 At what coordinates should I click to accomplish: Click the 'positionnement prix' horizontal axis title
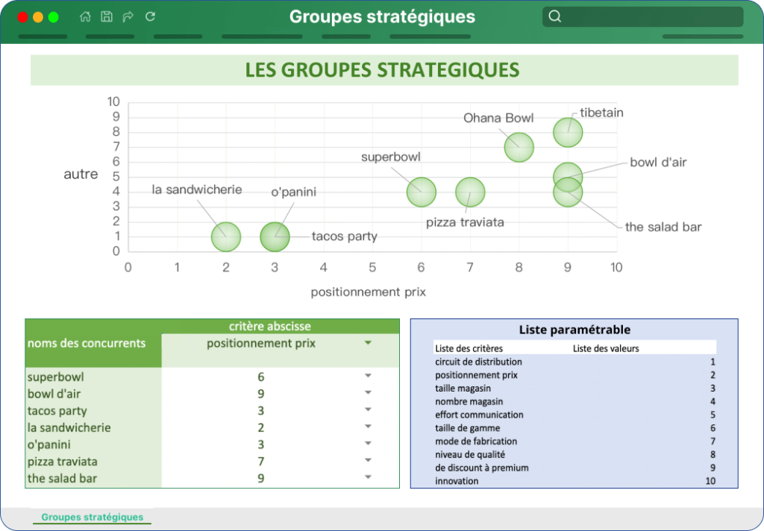(369, 292)
